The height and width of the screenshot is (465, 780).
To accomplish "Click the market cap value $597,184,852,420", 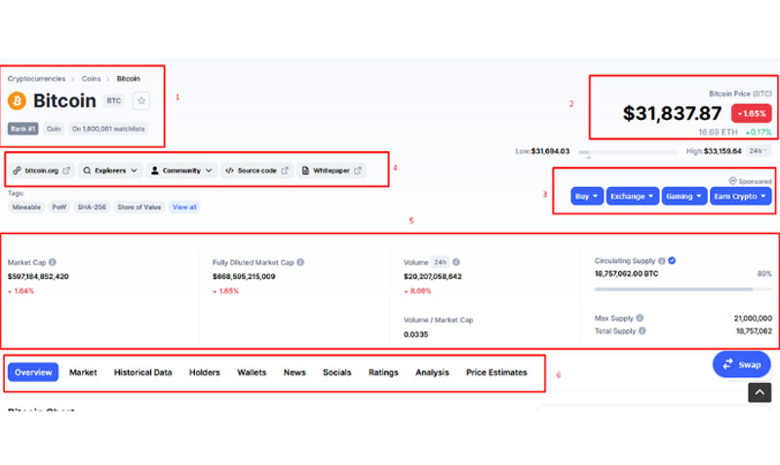I will [38, 277].
